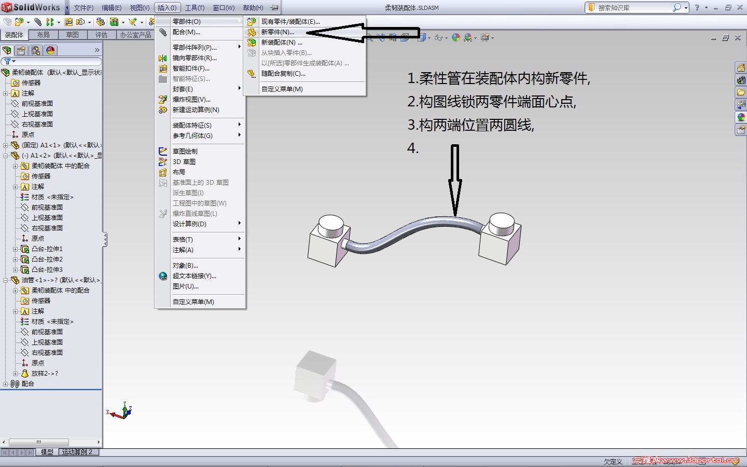Choose 新零件(N)... from the submenu
The image size is (747, 467).
306,32
